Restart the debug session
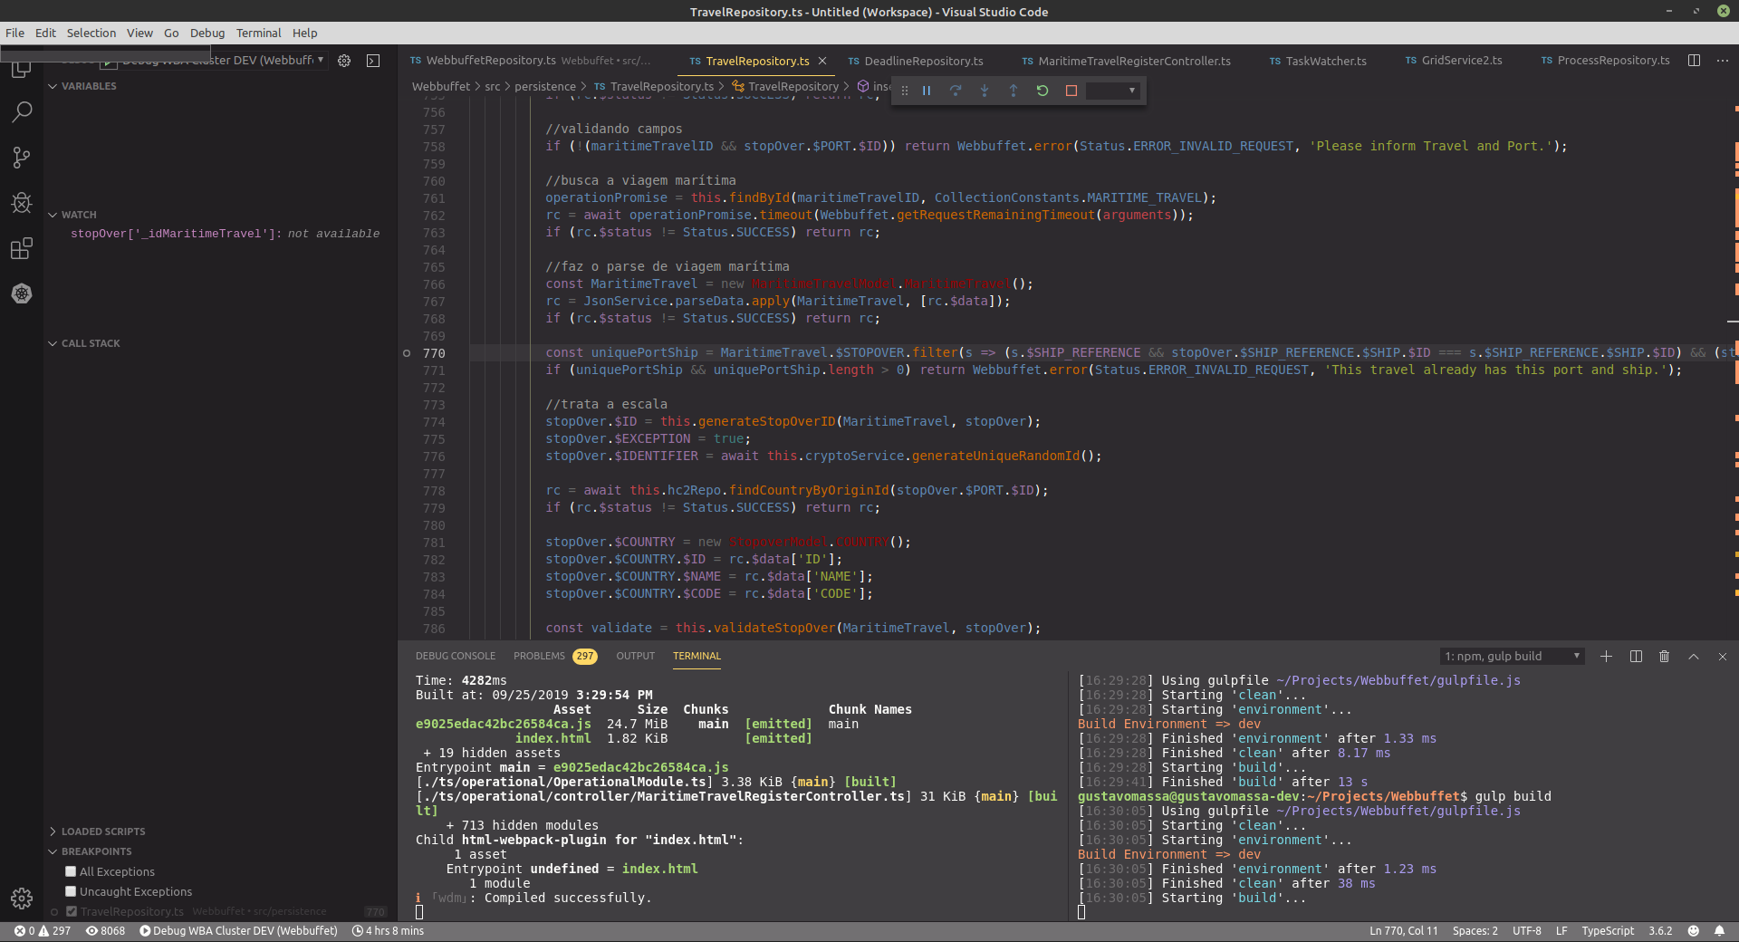 pos(1042,91)
